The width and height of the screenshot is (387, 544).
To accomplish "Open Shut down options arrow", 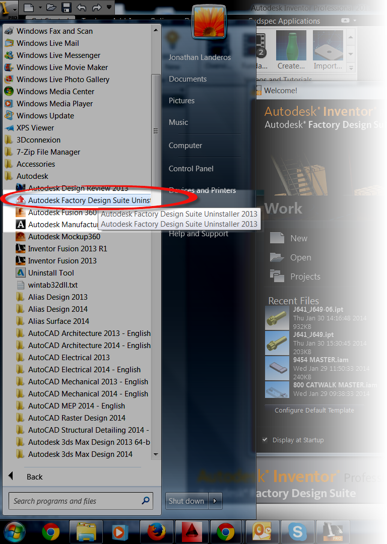I will (x=215, y=501).
